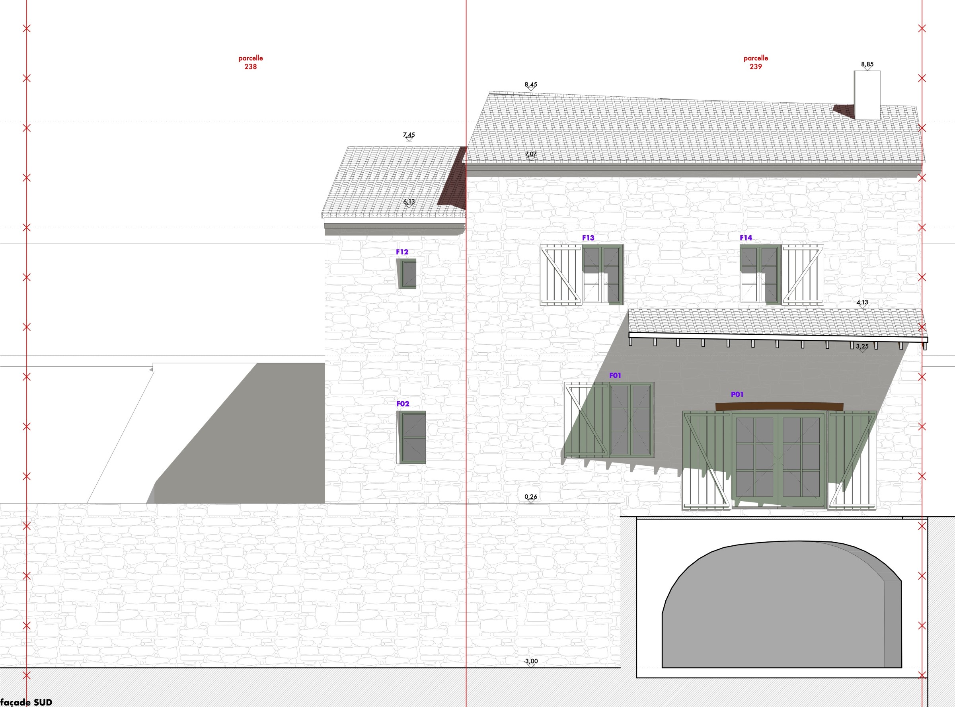Click the F02 window label
This screenshot has height=707, width=955.
(403, 404)
